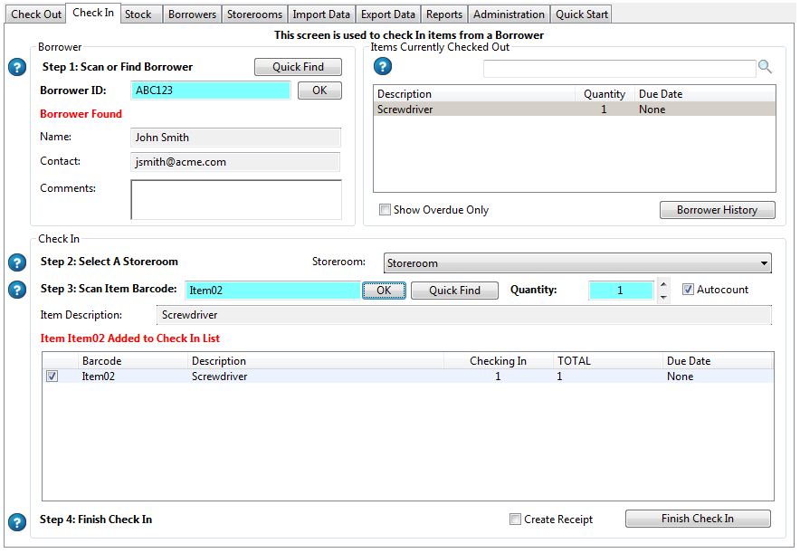Uncheck the Autocount checkbox
This screenshot has height=553, width=800.
[688, 290]
